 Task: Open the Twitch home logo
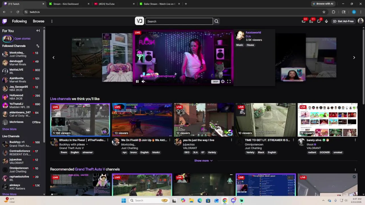click(5, 21)
